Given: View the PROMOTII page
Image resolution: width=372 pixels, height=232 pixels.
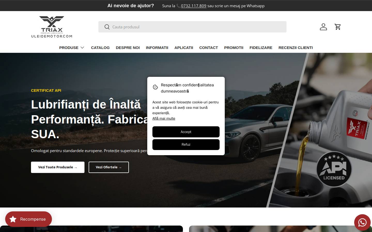Looking at the screenshot, I should click(234, 48).
